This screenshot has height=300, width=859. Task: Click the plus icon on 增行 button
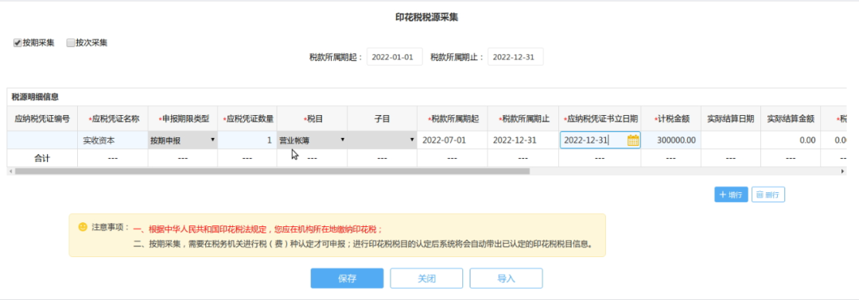(x=722, y=194)
